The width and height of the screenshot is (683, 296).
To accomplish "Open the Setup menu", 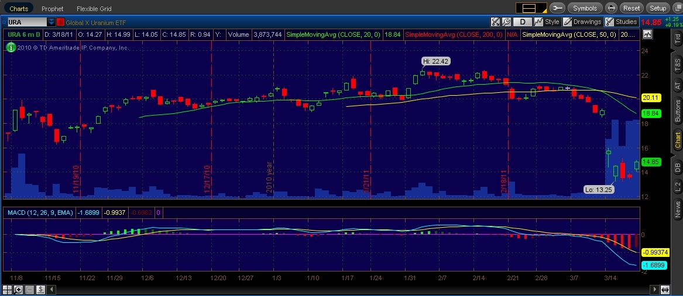I will tap(658, 8).
